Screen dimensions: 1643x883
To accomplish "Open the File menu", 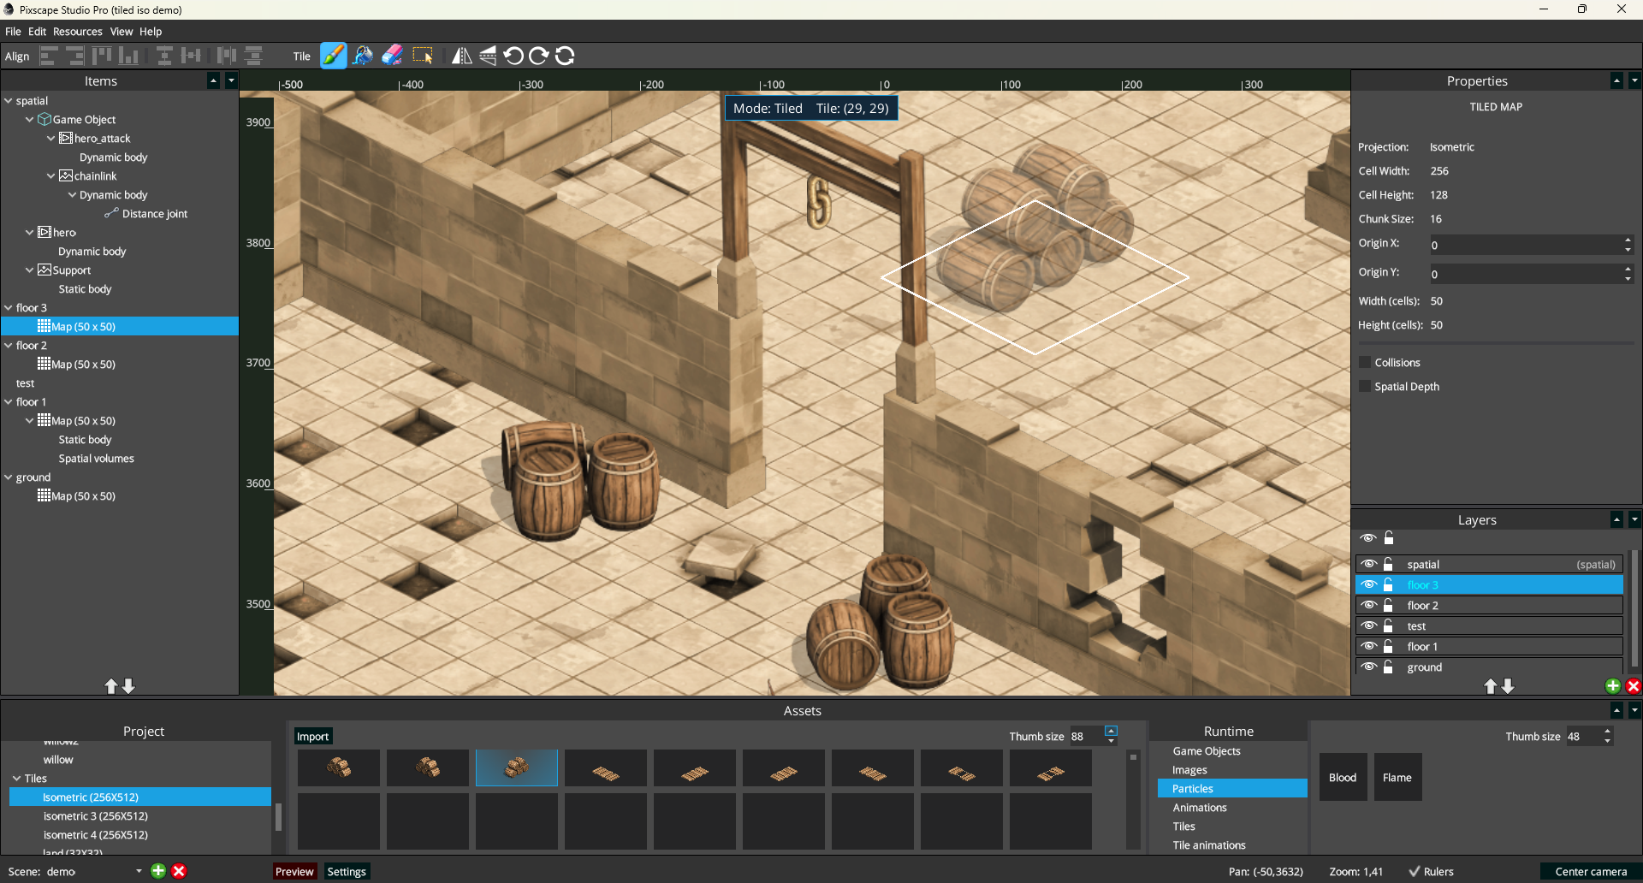I will [13, 32].
